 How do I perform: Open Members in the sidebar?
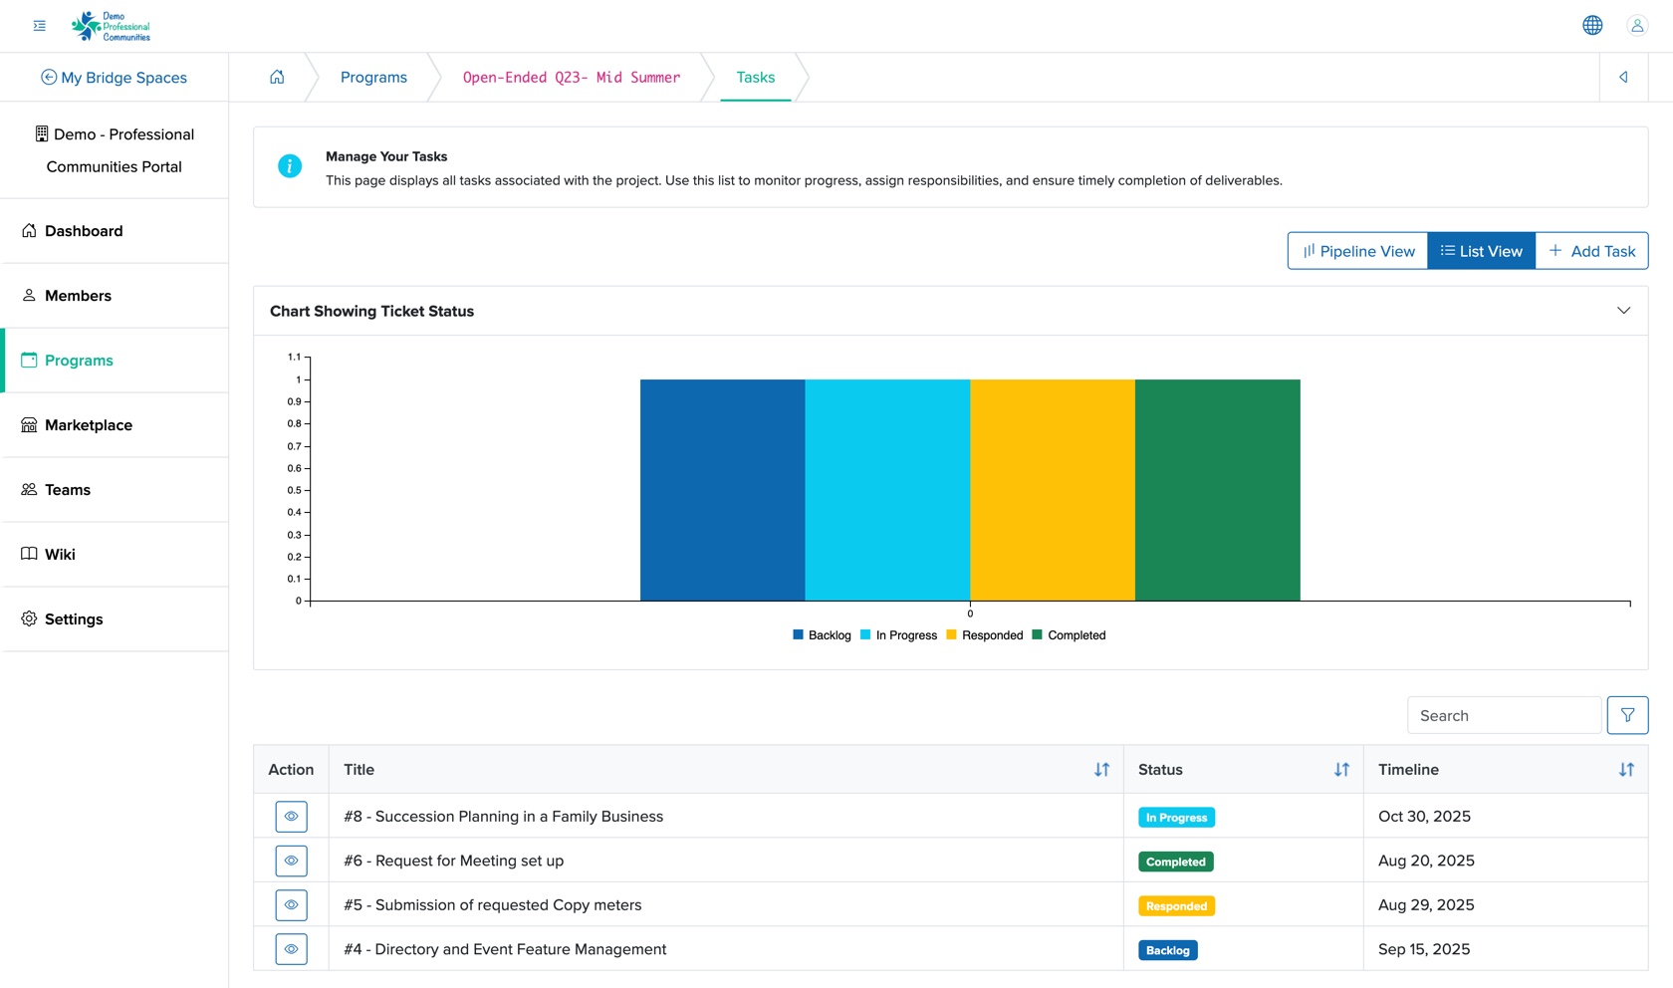pyautogui.click(x=115, y=296)
